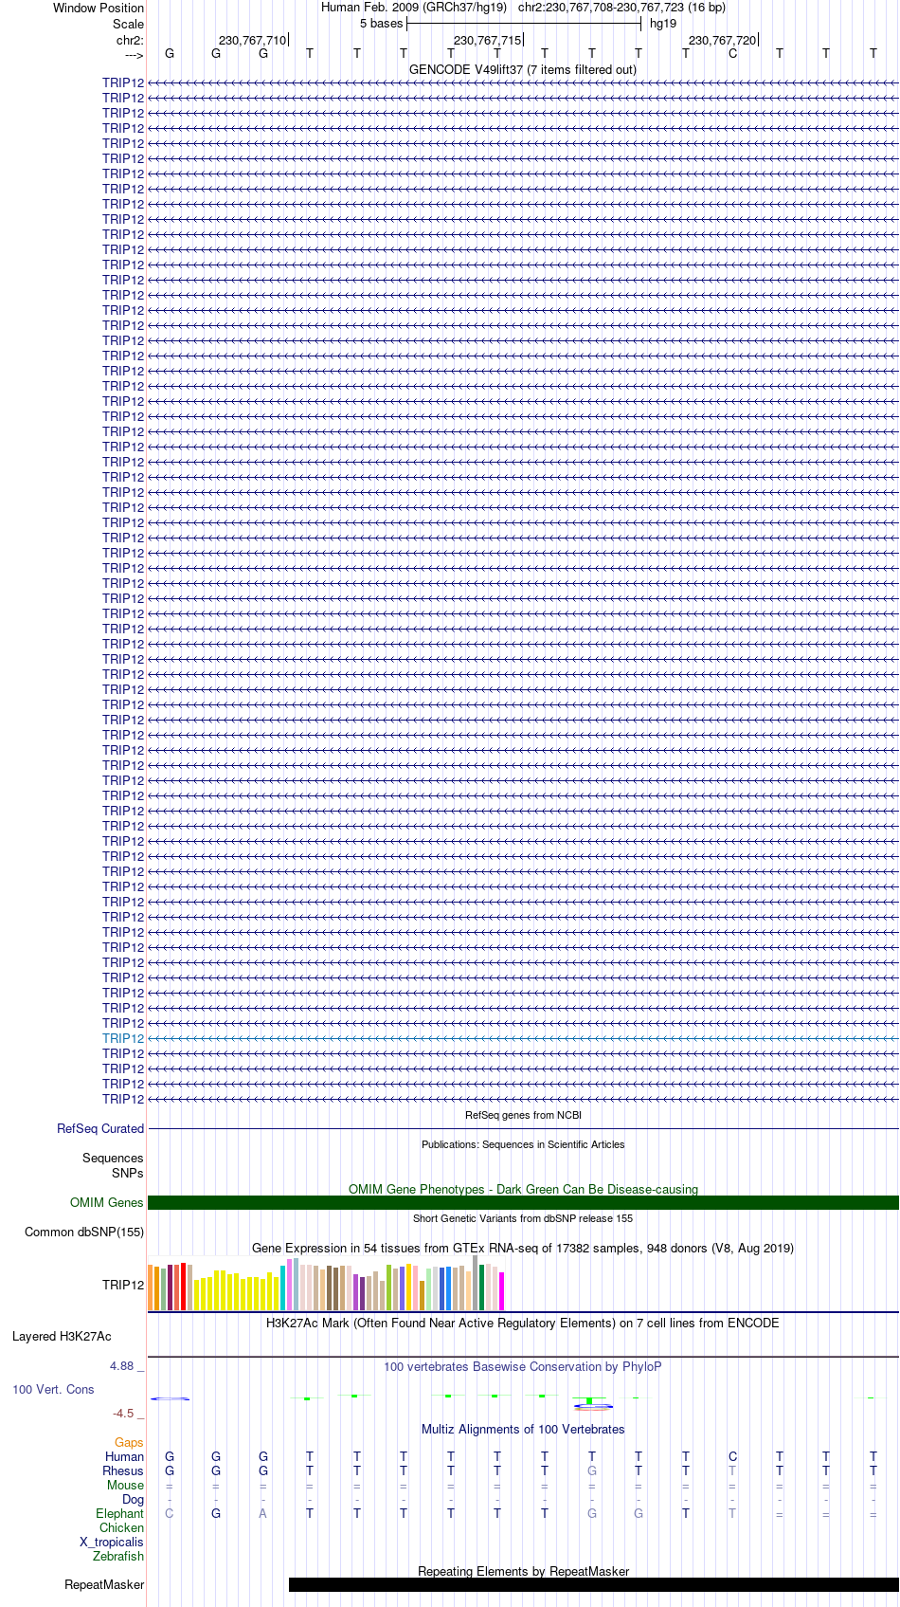This screenshot has height=1607, width=900.
Task: Open GENCODE V49lift37 track title
Action: [523, 70]
